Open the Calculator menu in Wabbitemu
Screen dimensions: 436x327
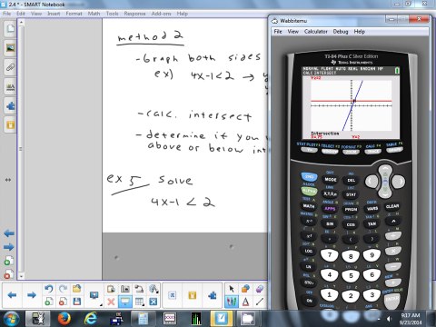point(316,32)
